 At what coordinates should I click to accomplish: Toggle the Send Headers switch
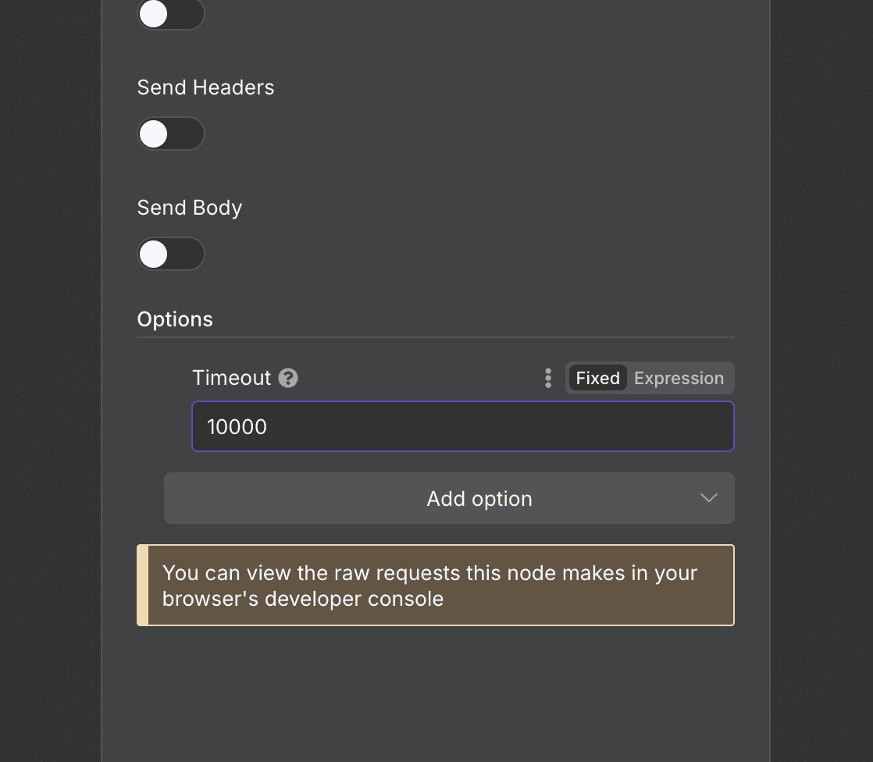171,134
